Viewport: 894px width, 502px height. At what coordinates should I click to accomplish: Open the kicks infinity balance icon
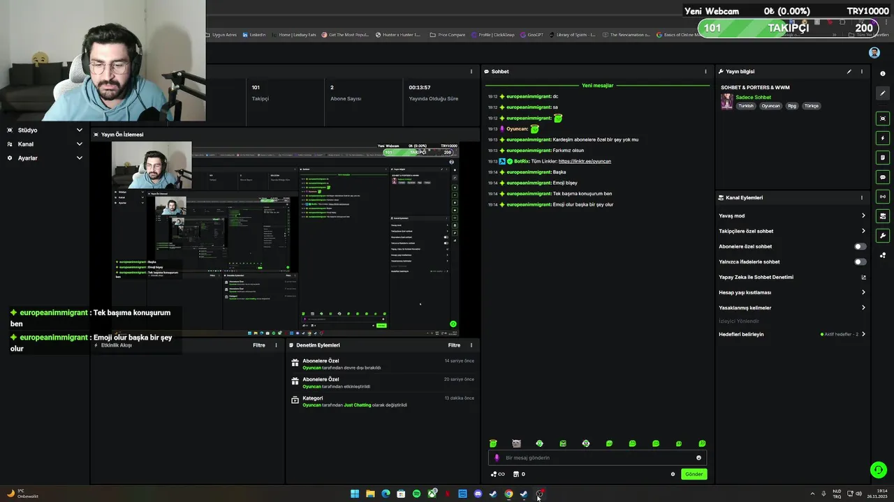497,474
